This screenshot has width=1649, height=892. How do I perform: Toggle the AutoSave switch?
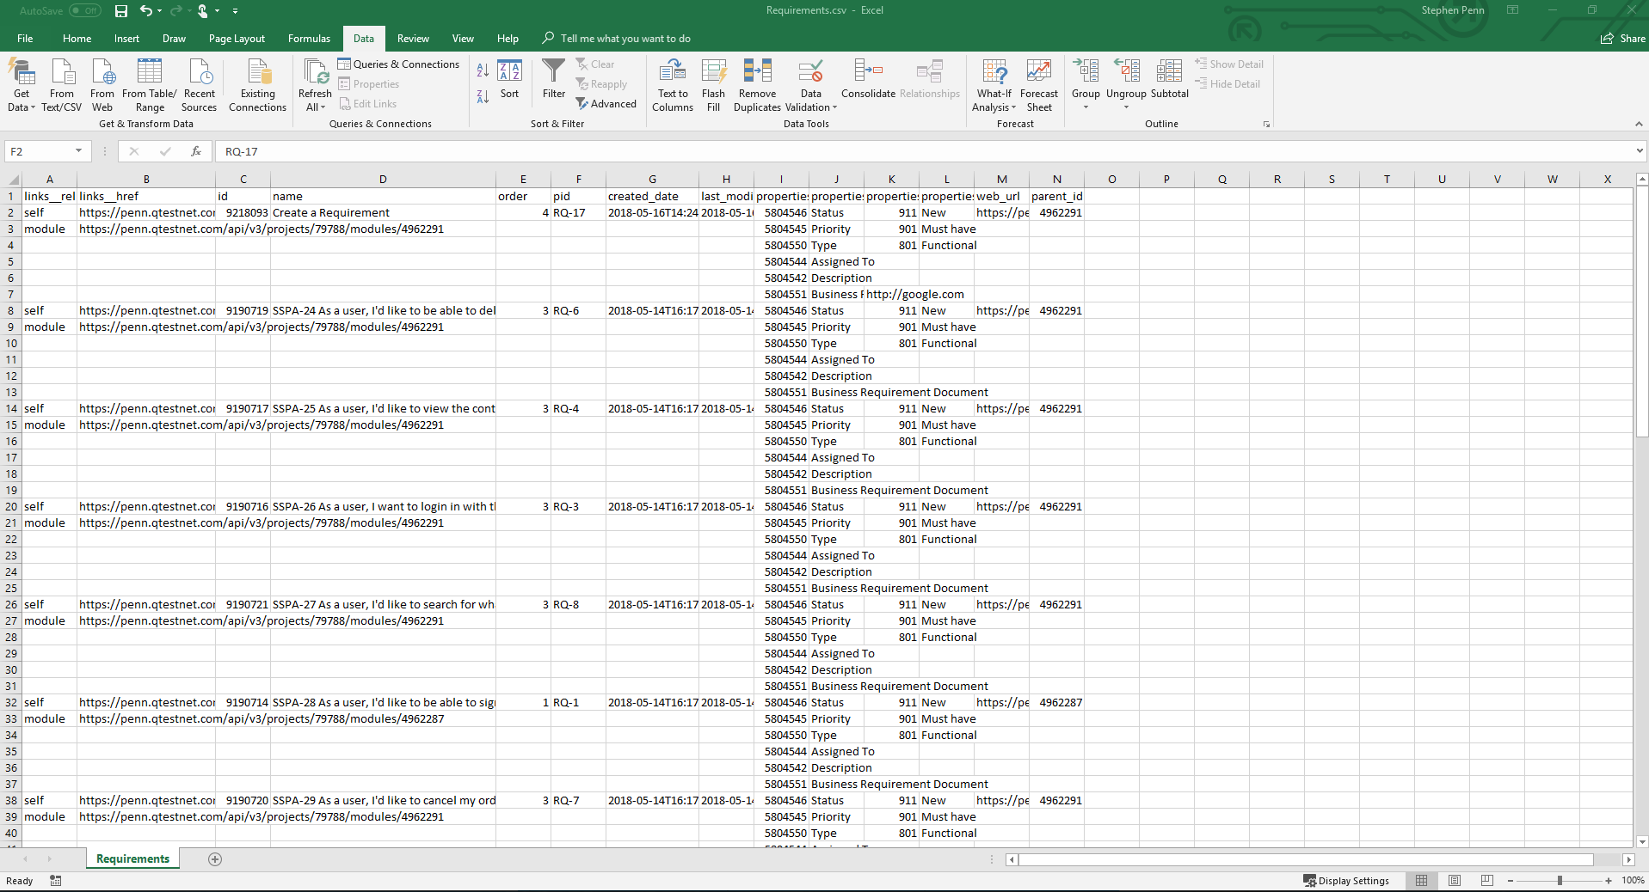pos(84,11)
